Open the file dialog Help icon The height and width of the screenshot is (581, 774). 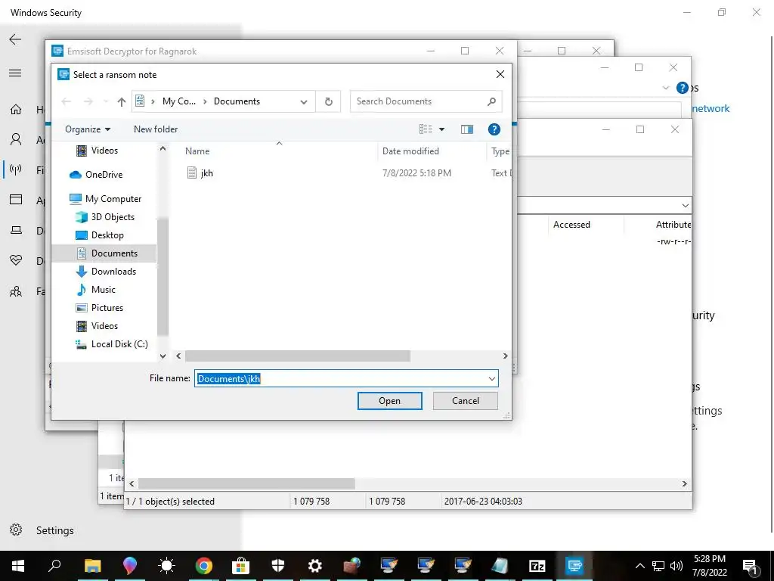[494, 129]
